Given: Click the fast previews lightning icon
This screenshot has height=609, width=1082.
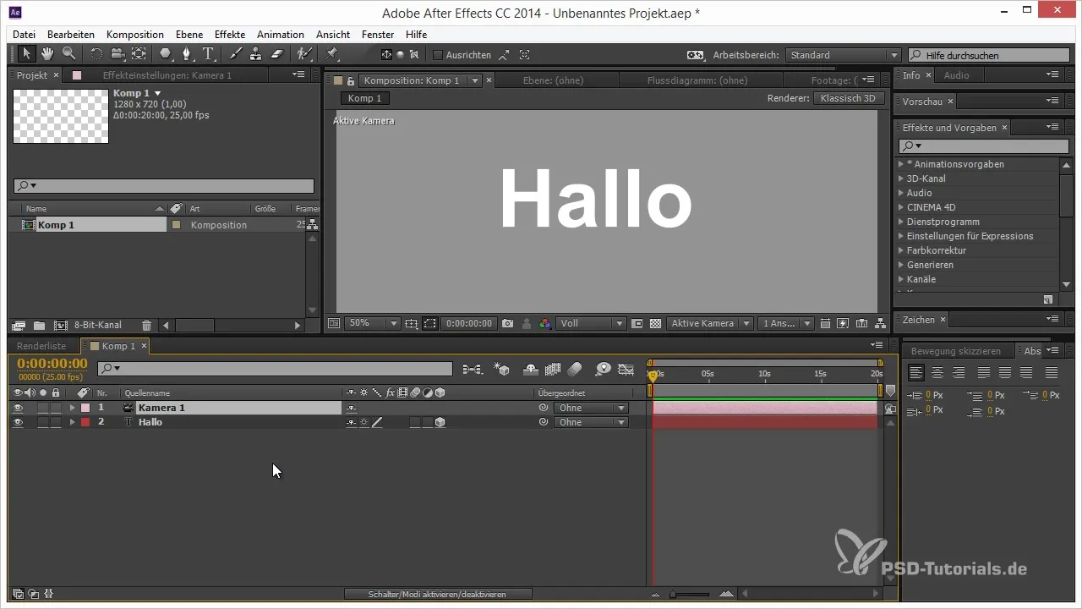Looking at the screenshot, I should [842, 323].
